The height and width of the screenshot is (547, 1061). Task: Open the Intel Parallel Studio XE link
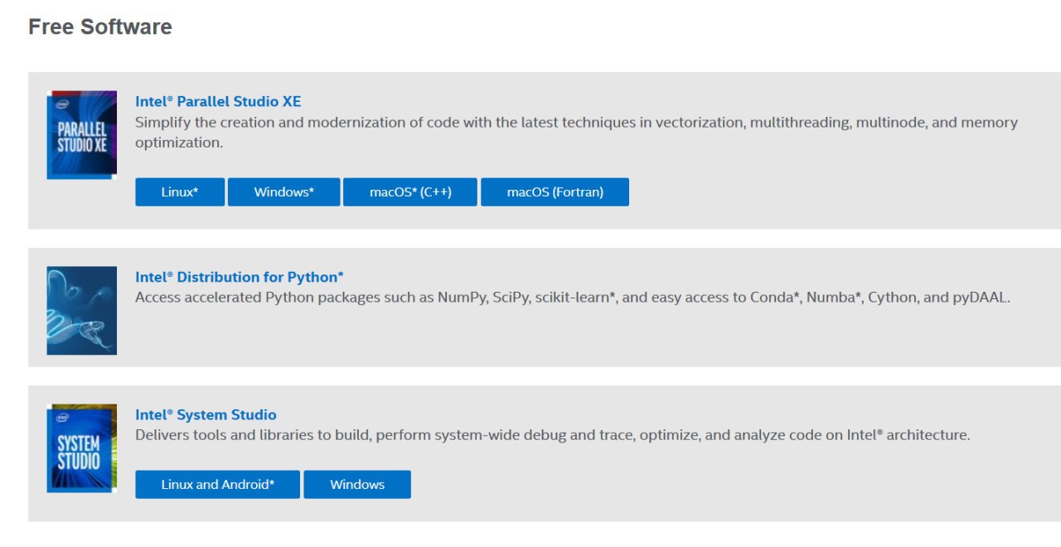[218, 102]
